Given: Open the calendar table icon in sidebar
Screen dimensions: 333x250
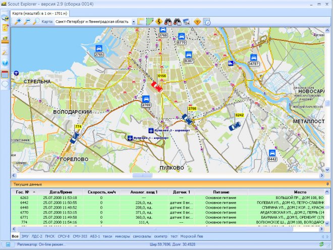Looking at the screenshot, I should pyautogui.click(x=5, y=74).
